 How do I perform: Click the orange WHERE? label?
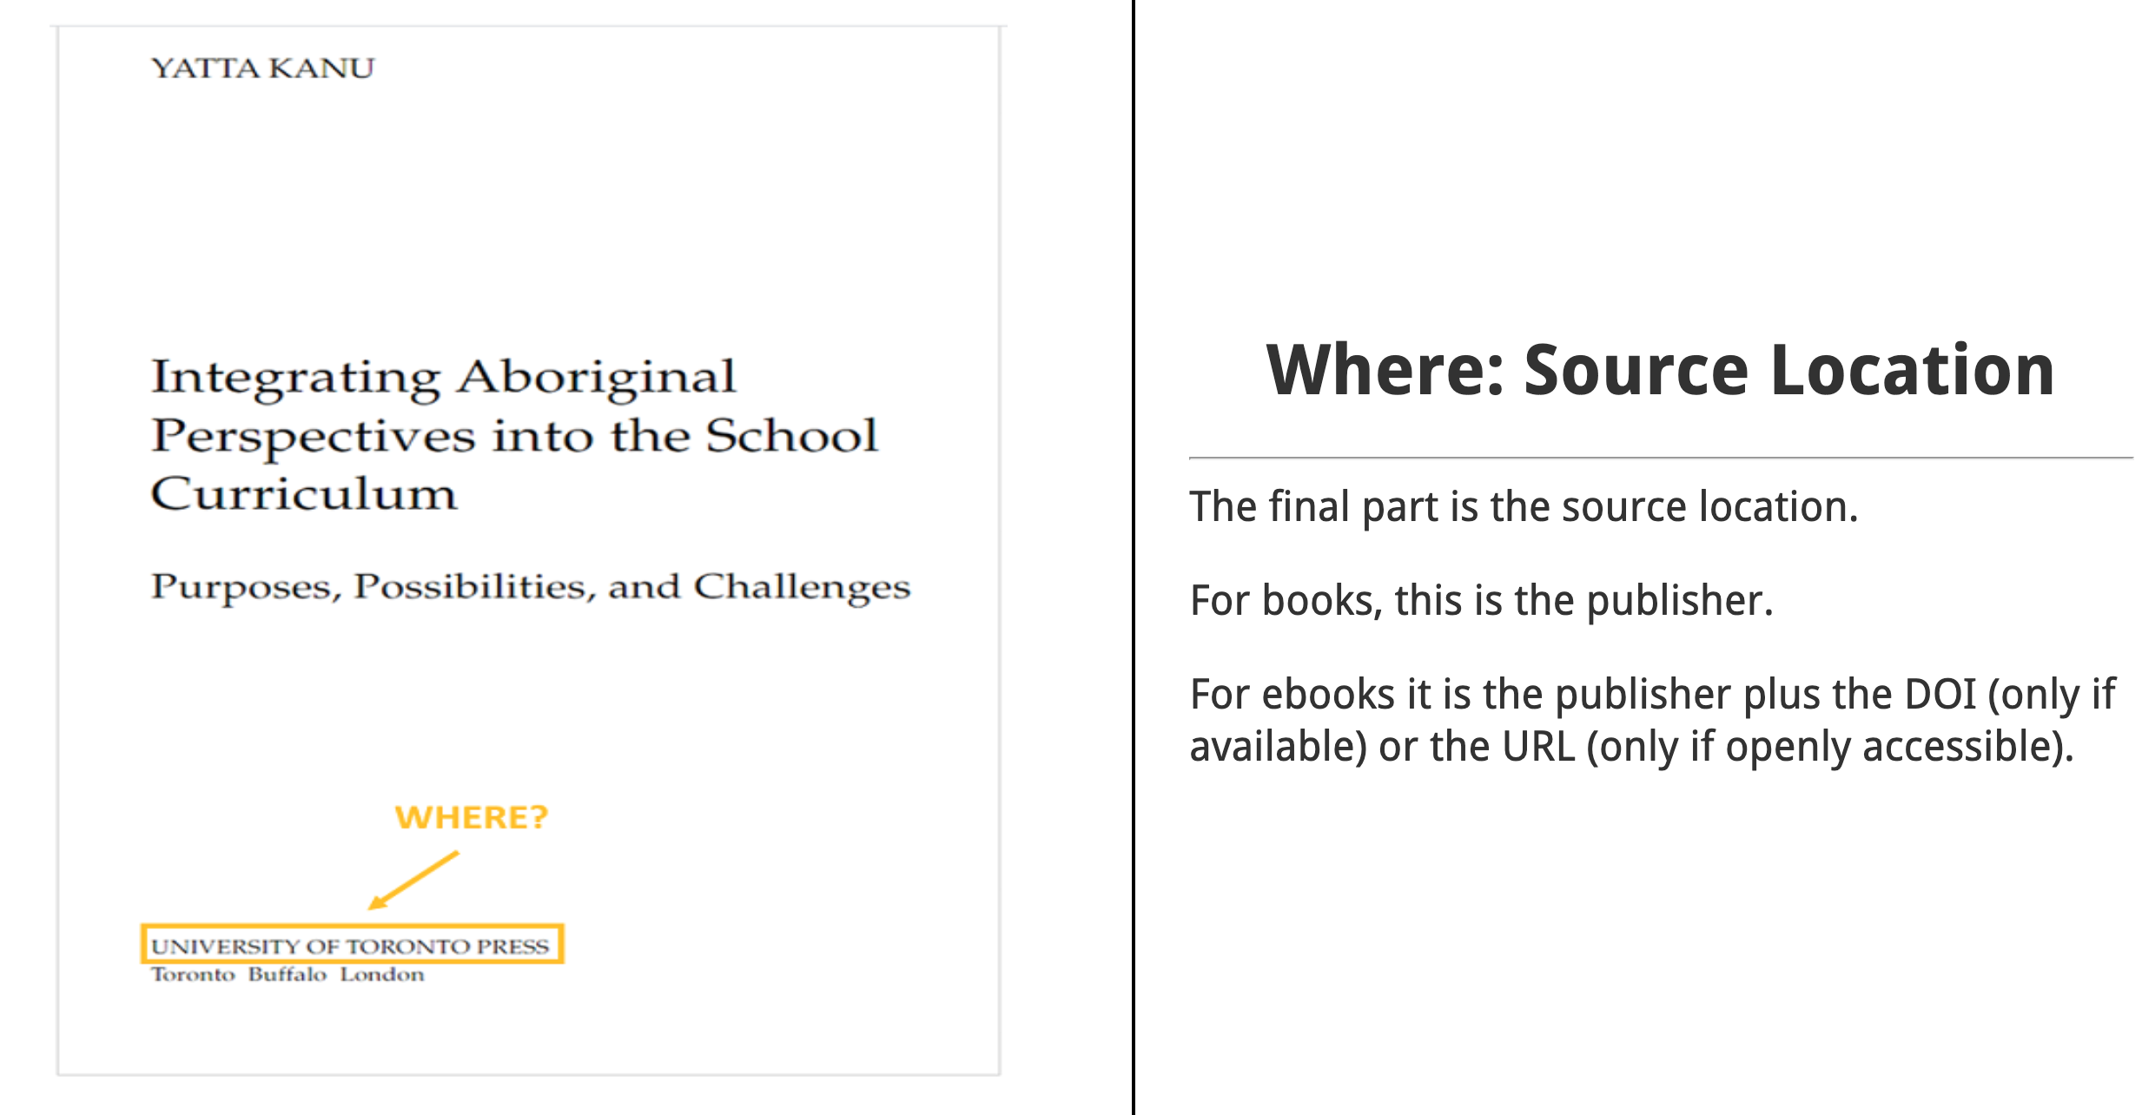(x=472, y=817)
